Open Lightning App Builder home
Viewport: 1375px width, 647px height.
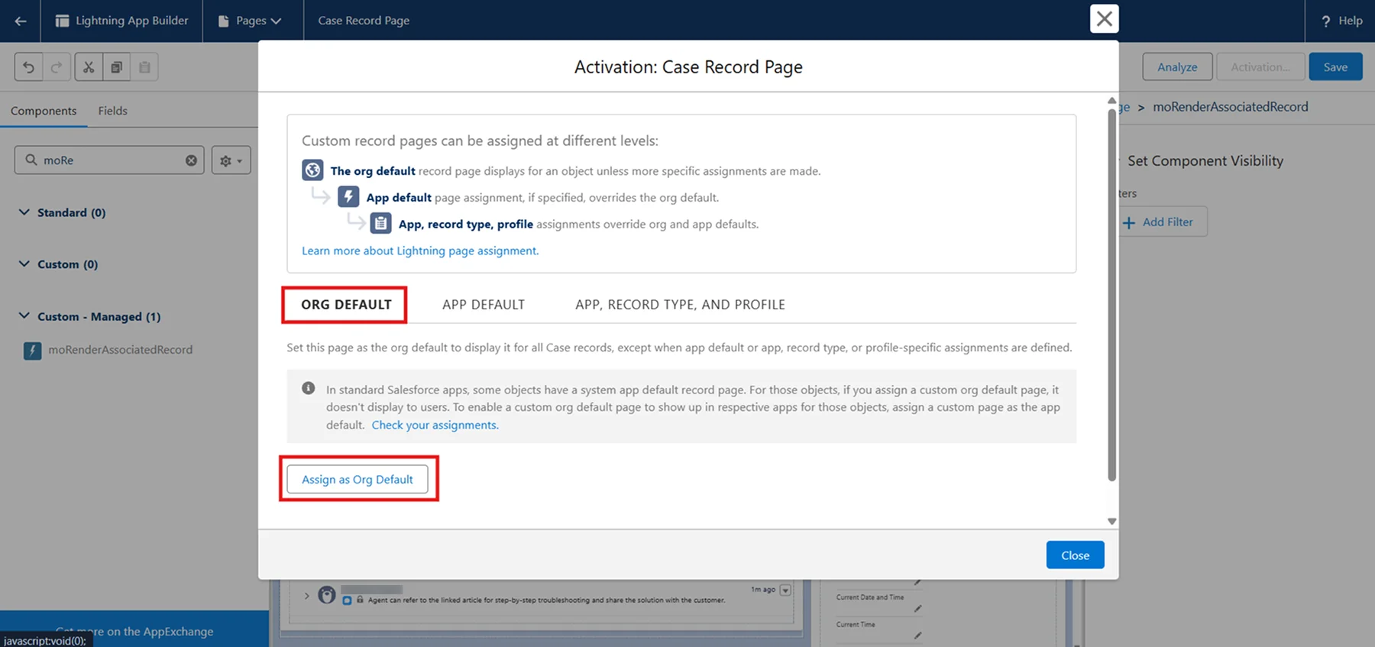click(x=121, y=21)
